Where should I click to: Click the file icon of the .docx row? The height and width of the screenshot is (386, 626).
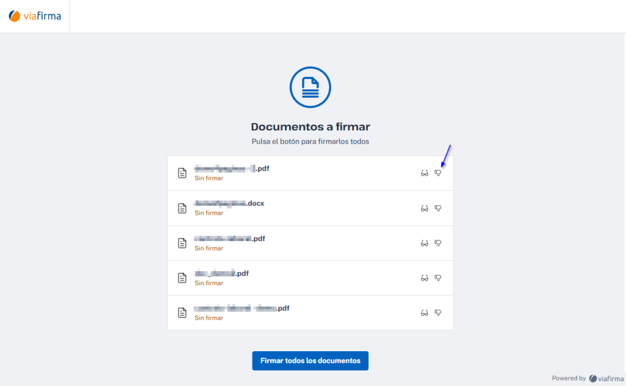point(182,208)
